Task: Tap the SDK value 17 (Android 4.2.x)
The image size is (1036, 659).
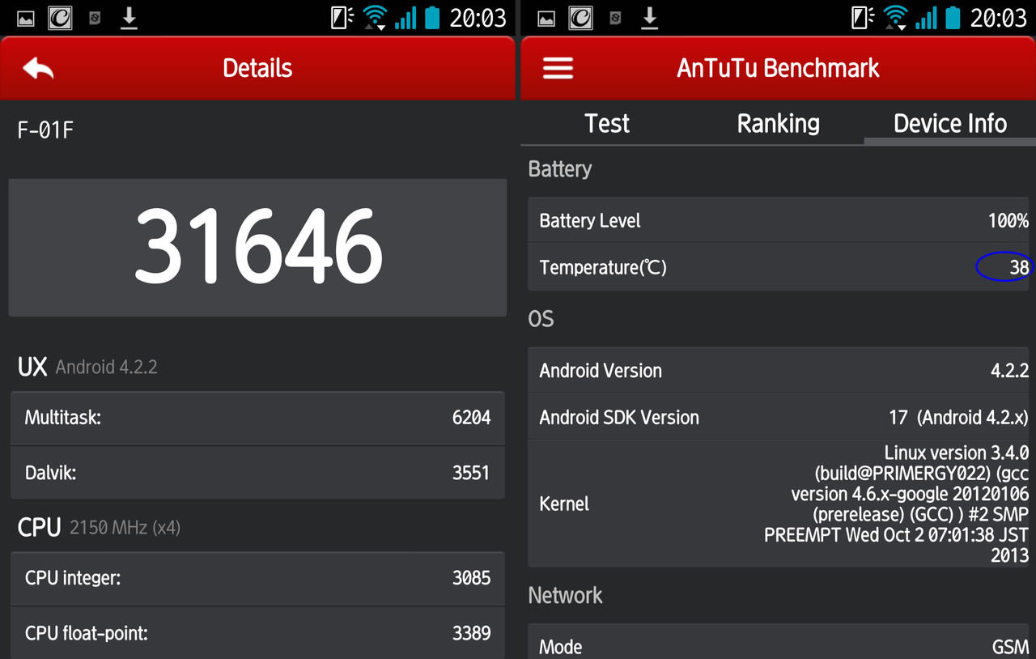Action: pyautogui.click(x=958, y=418)
